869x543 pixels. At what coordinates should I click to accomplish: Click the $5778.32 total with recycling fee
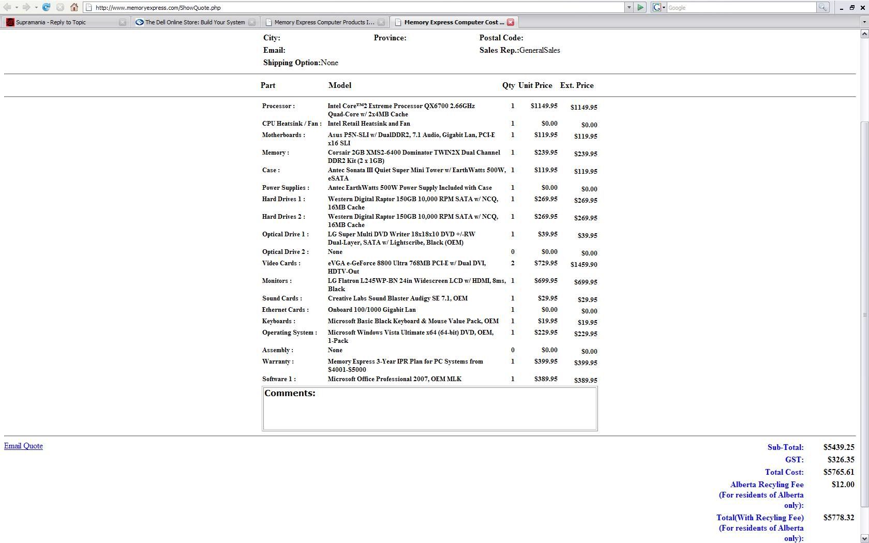839,518
